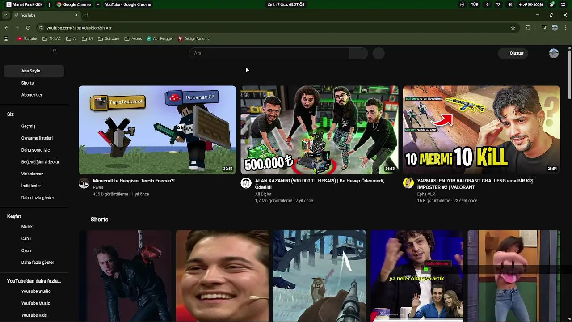Open the Design Patterns bookmark
This screenshot has width=572, height=322.
tap(193, 39)
